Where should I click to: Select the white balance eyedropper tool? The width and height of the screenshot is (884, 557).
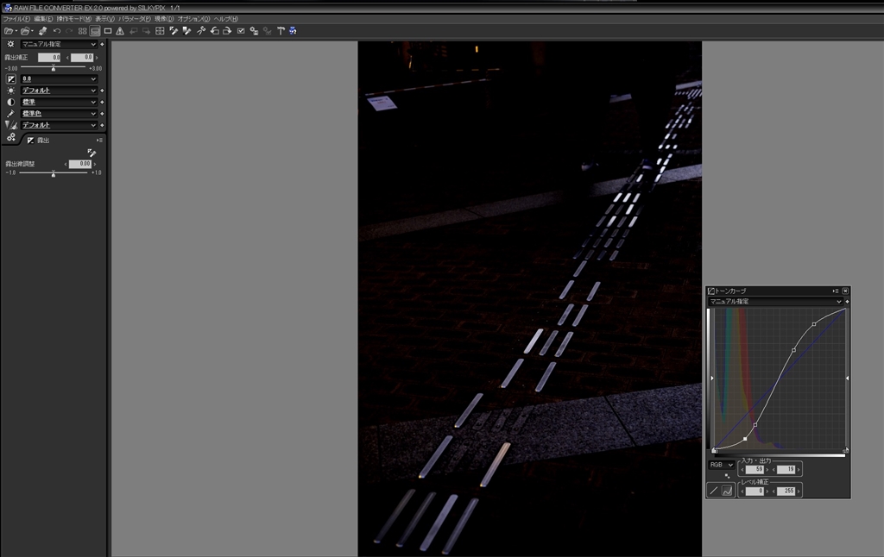click(x=174, y=31)
